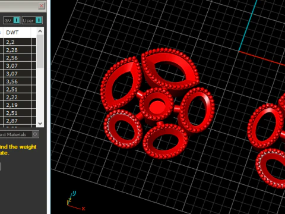Click the XYZ axis indicator

click(75, 200)
